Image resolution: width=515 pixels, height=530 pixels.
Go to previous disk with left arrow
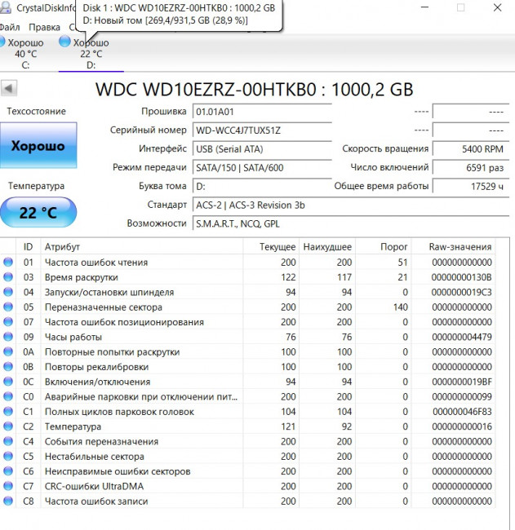click(x=9, y=89)
